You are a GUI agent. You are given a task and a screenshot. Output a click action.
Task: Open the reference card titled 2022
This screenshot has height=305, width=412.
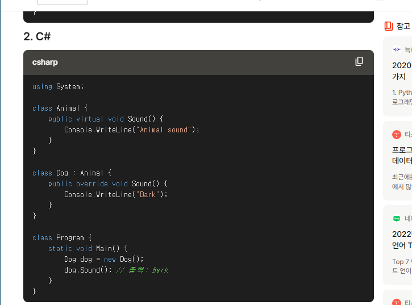pyautogui.click(x=398, y=245)
